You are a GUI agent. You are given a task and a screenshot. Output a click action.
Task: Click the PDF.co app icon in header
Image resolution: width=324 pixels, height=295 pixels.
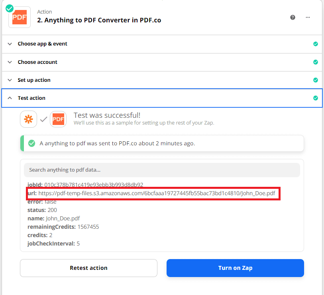coord(20,17)
